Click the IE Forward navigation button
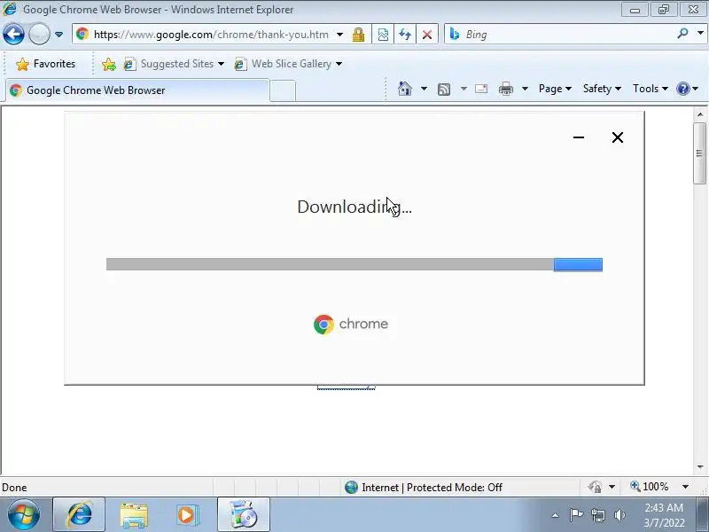This screenshot has height=532, width=709. coord(39,34)
